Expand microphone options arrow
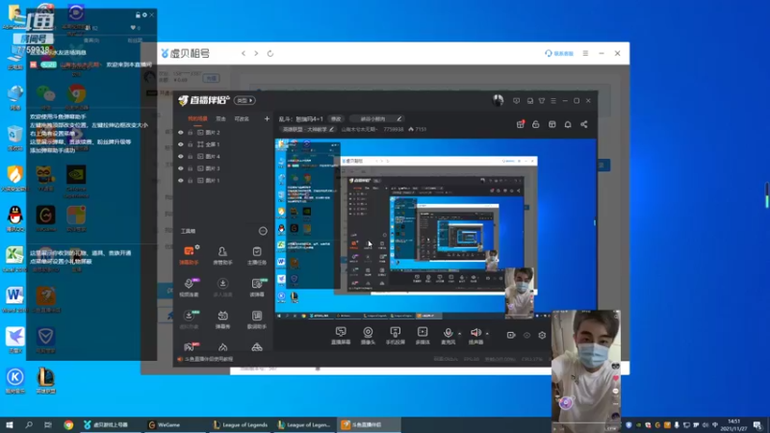The image size is (770, 433). click(x=460, y=333)
